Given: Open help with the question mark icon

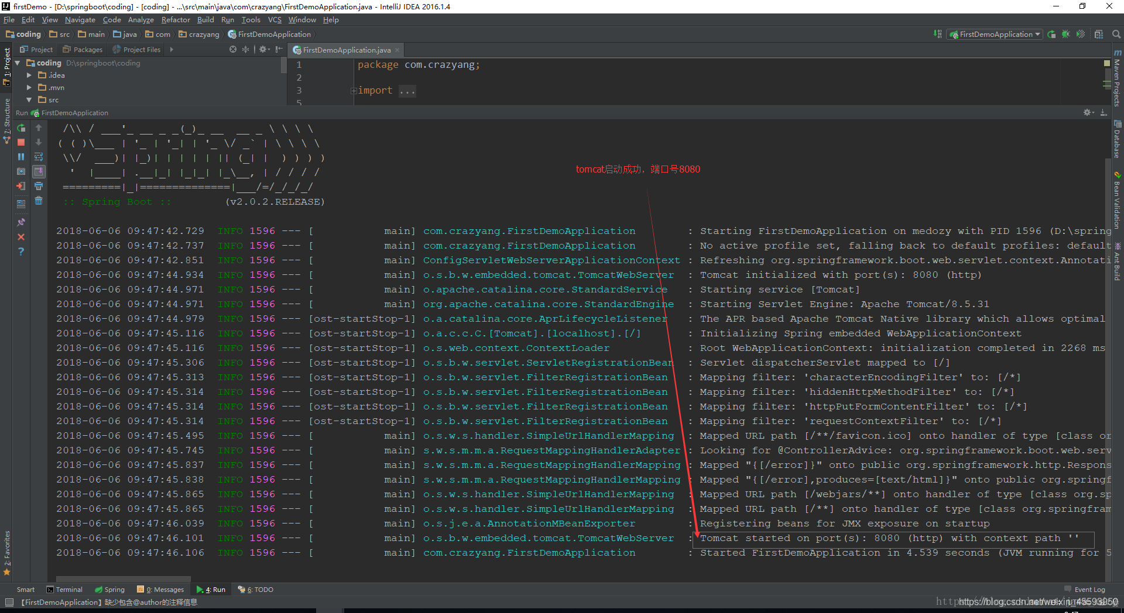Looking at the screenshot, I should point(21,252).
